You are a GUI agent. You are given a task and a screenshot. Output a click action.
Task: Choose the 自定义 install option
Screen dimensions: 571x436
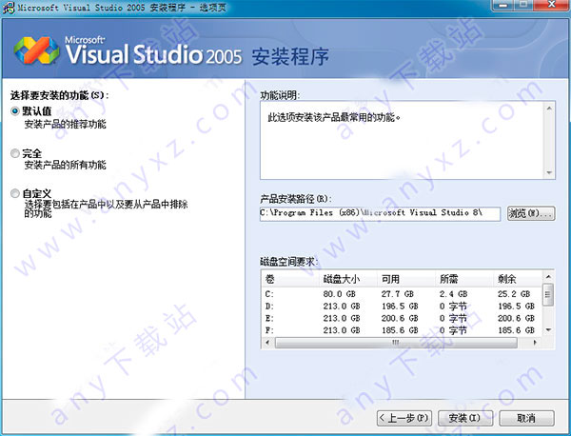15,193
